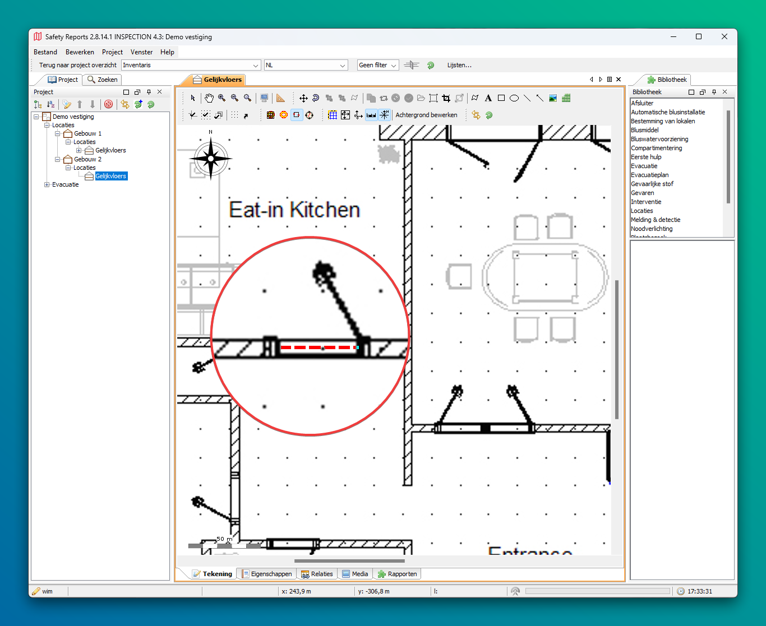Open the Venster menu
This screenshot has height=626, width=766.
pyautogui.click(x=141, y=52)
